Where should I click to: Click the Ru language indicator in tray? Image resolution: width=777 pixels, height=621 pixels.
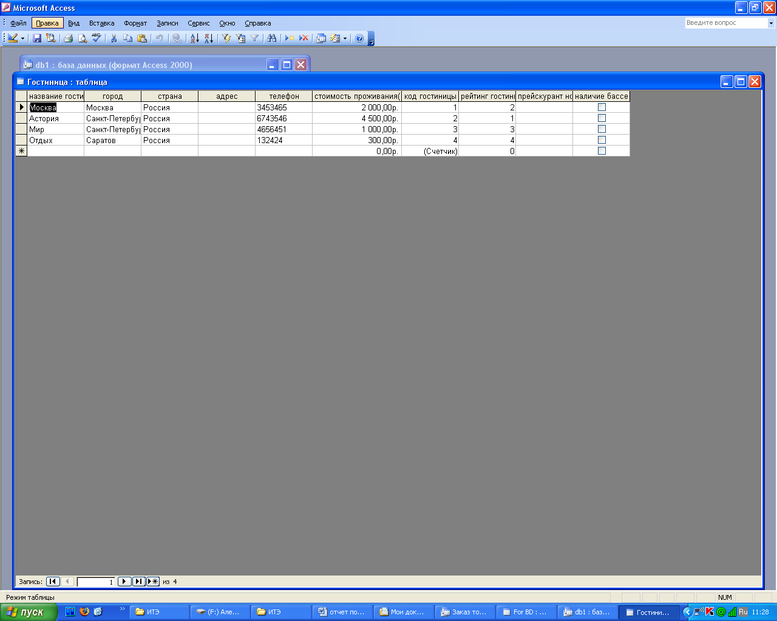pos(743,612)
